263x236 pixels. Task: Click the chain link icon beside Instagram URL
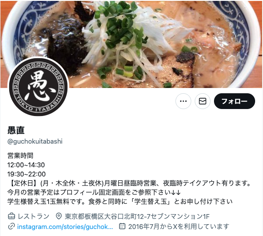[11, 227]
